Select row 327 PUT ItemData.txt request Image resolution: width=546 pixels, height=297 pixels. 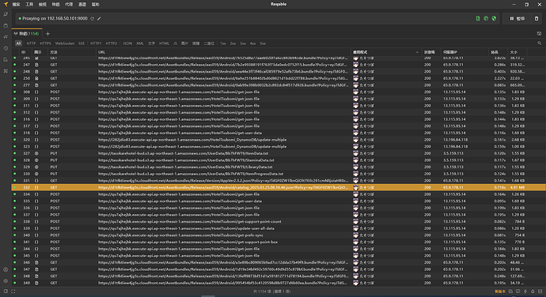pyautogui.click(x=279, y=153)
